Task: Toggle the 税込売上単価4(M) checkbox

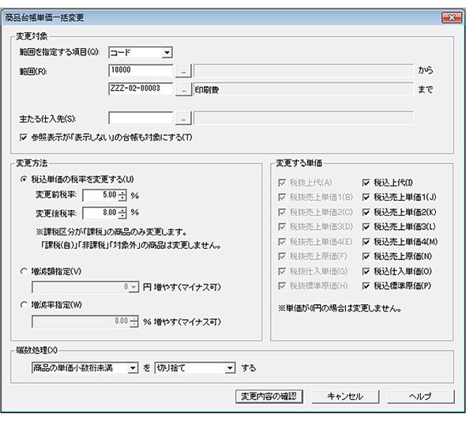Action: click(x=366, y=242)
